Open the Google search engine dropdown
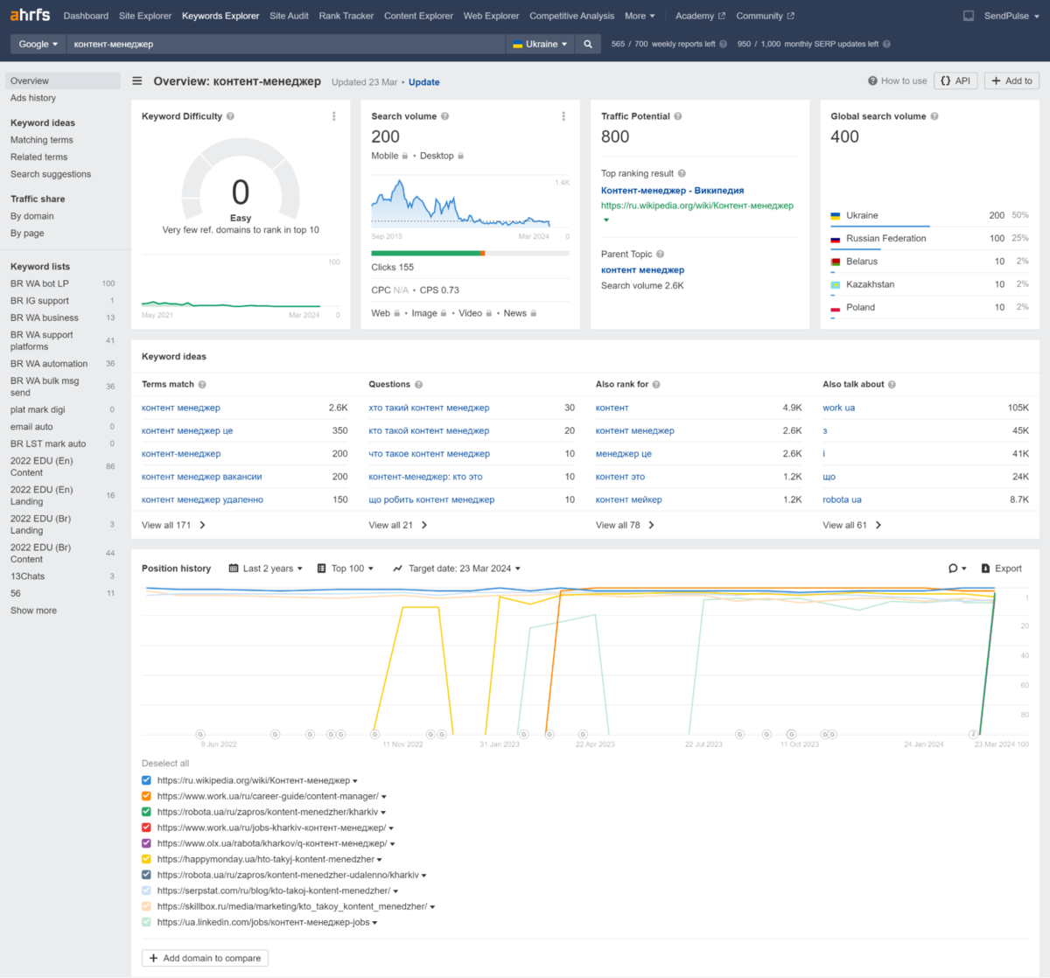1050x978 pixels. pyautogui.click(x=38, y=44)
